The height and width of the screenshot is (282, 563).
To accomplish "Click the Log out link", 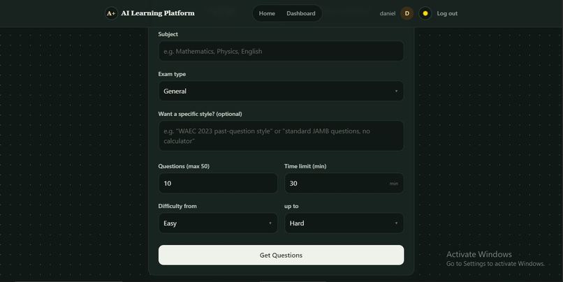I will click(x=447, y=13).
